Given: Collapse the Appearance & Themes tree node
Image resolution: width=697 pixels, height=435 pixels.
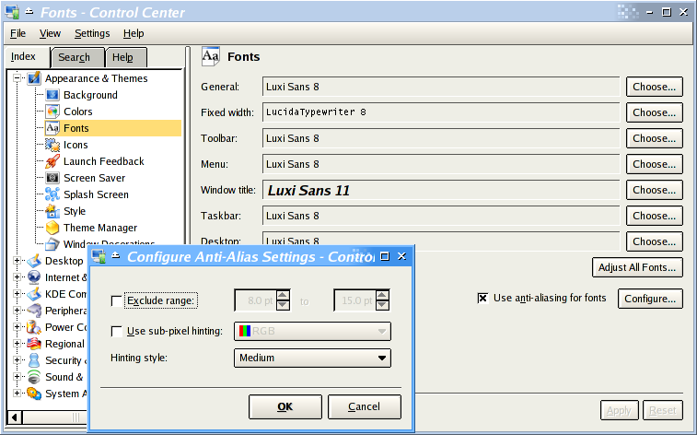Looking at the screenshot, I should pyautogui.click(x=17, y=78).
